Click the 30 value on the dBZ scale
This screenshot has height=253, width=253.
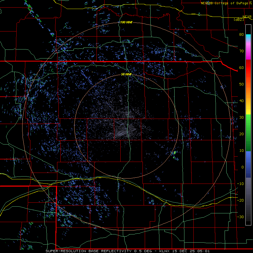pos(241,118)
